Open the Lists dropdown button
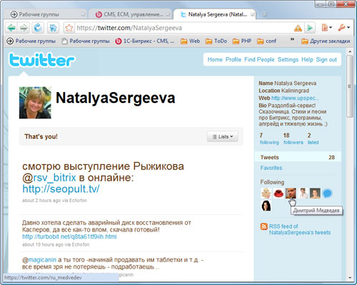357x285 pixels. 222,136
